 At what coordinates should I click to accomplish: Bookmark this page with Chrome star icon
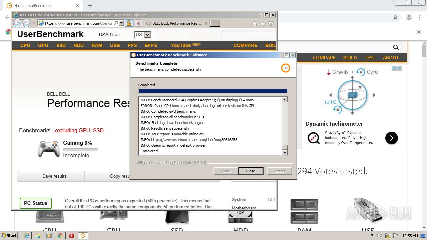tap(396, 17)
